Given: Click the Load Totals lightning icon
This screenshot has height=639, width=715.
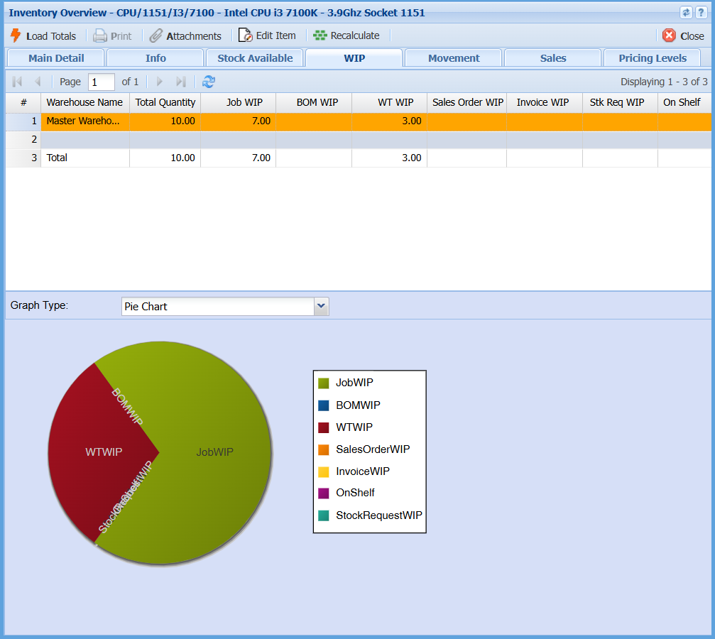Looking at the screenshot, I should (x=16, y=35).
